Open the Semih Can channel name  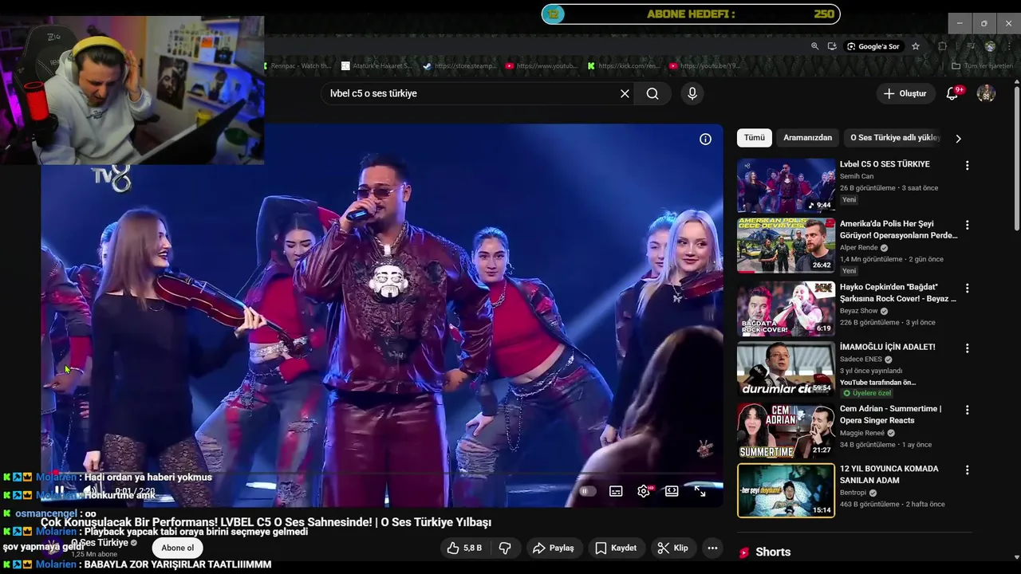click(x=857, y=176)
